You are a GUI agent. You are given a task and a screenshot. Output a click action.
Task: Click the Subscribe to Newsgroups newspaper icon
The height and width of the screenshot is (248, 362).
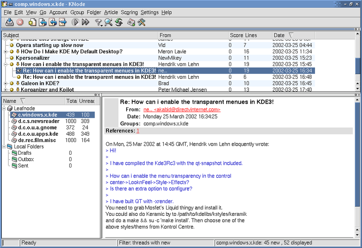131,22
